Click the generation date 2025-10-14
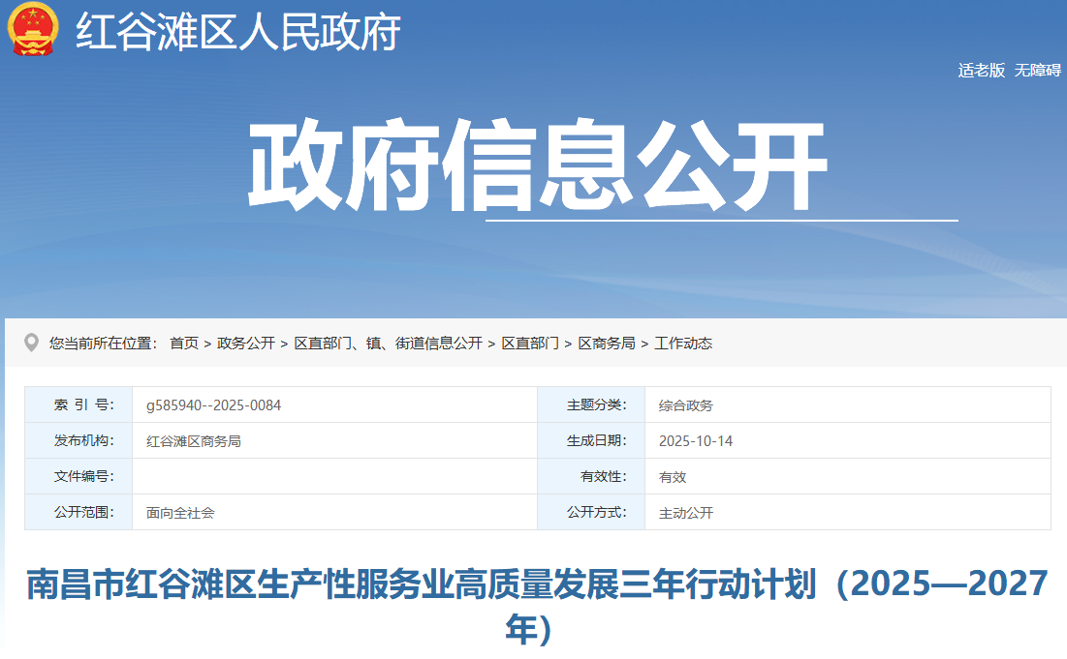 (696, 441)
